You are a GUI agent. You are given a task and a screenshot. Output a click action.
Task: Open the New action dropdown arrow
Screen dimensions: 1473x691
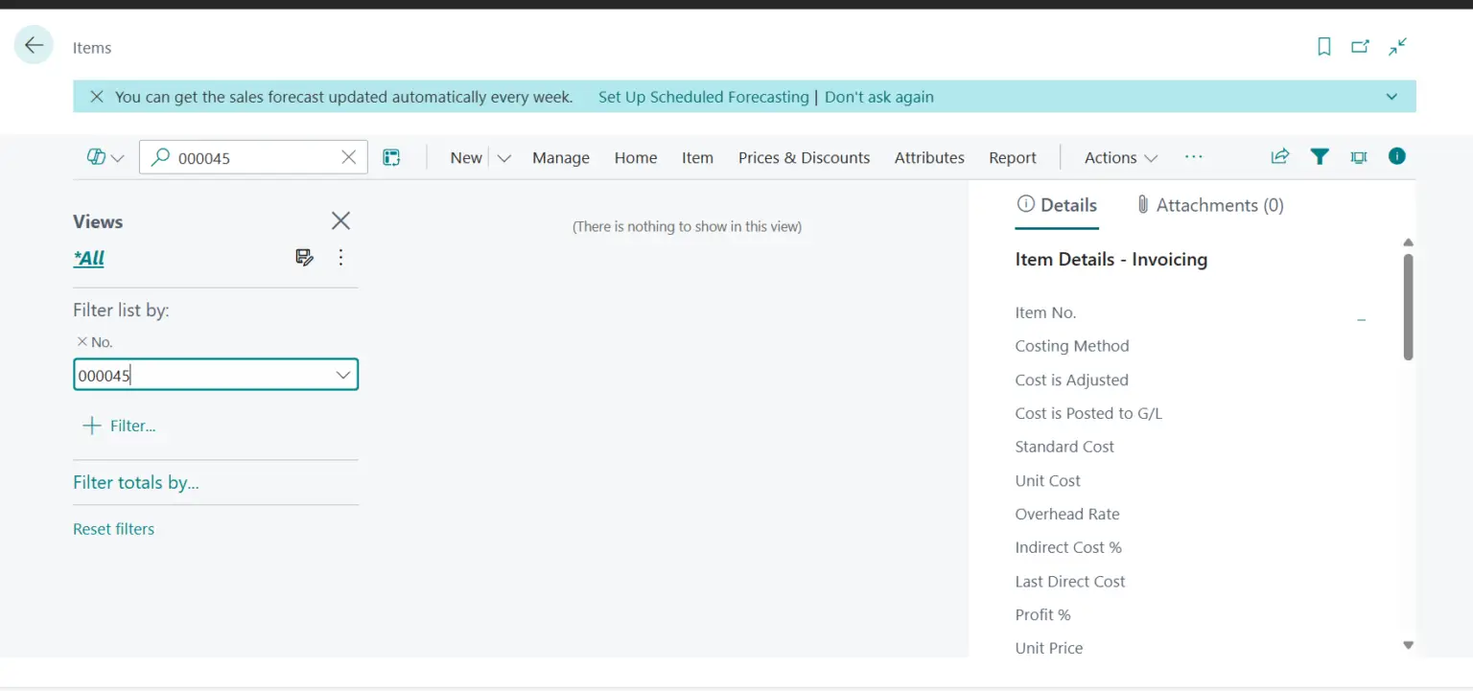coord(503,157)
